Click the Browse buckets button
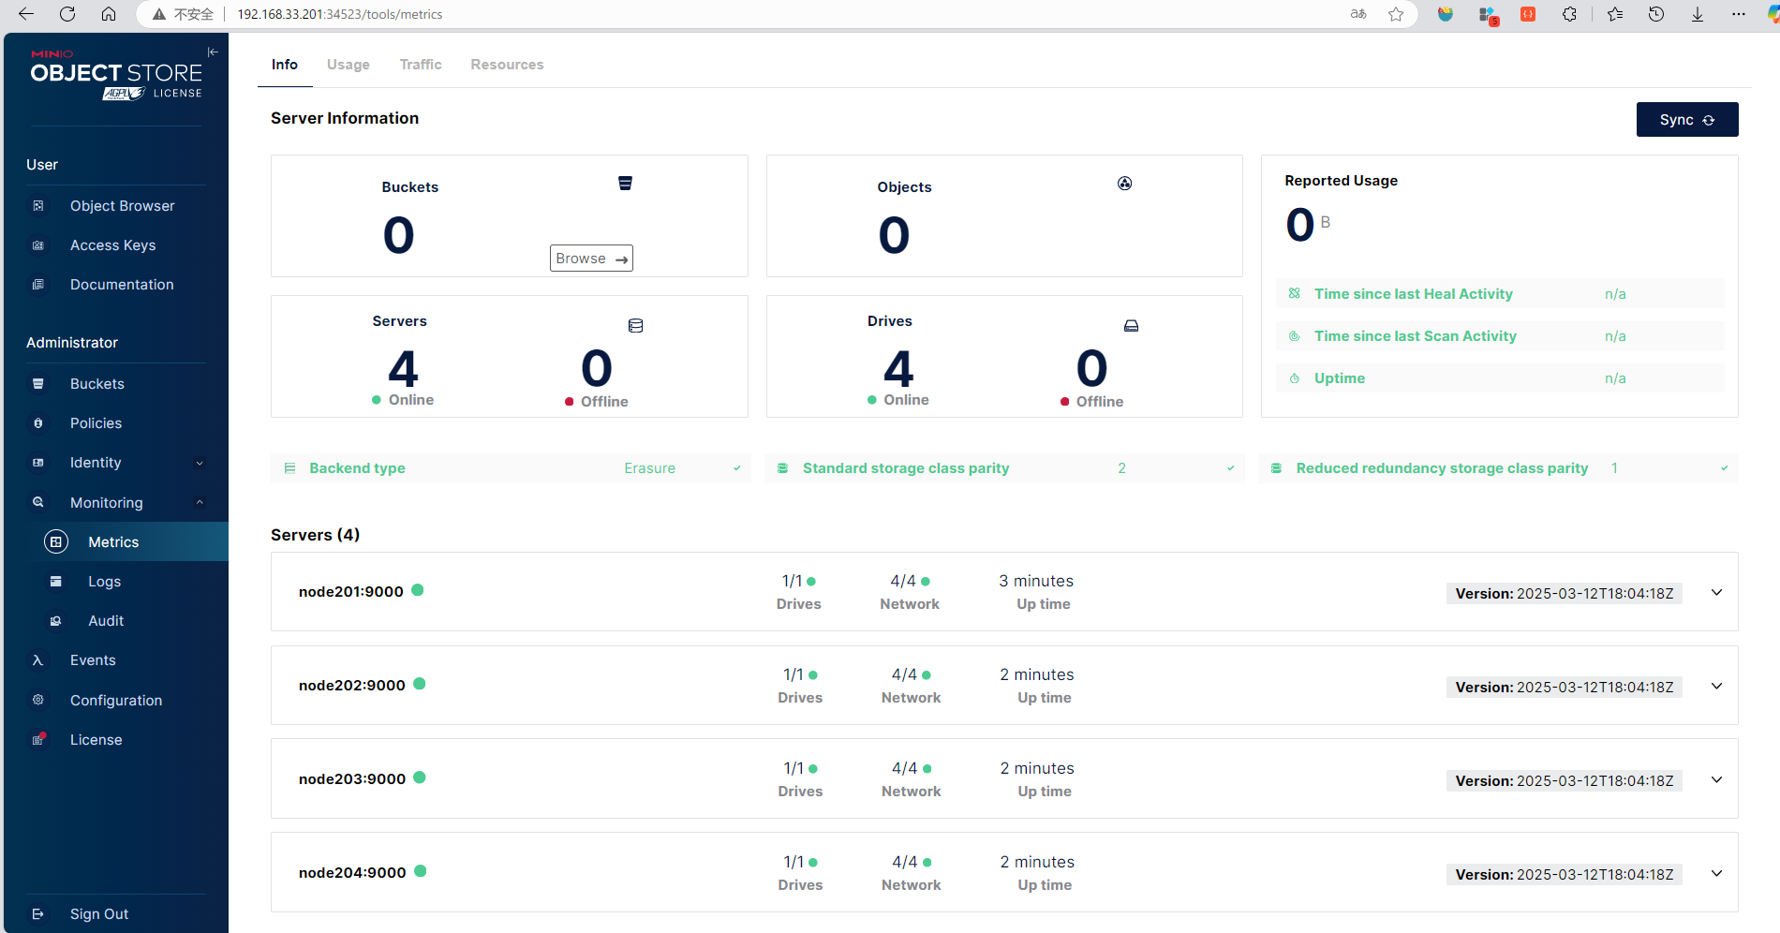This screenshot has width=1780, height=933. pos(591,259)
